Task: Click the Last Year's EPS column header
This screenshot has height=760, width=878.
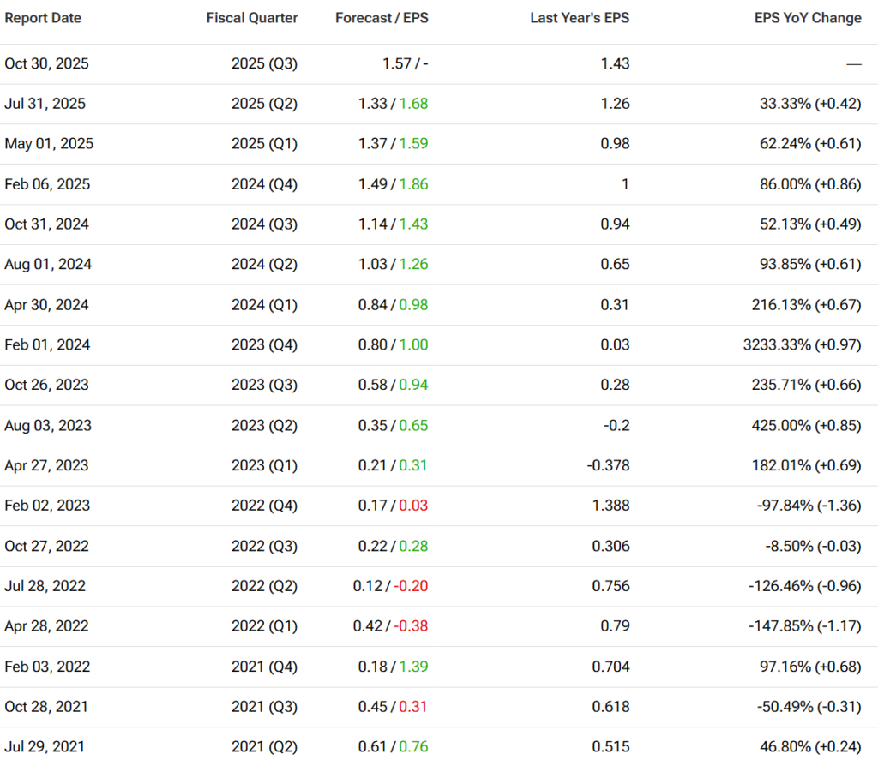Action: [580, 18]
